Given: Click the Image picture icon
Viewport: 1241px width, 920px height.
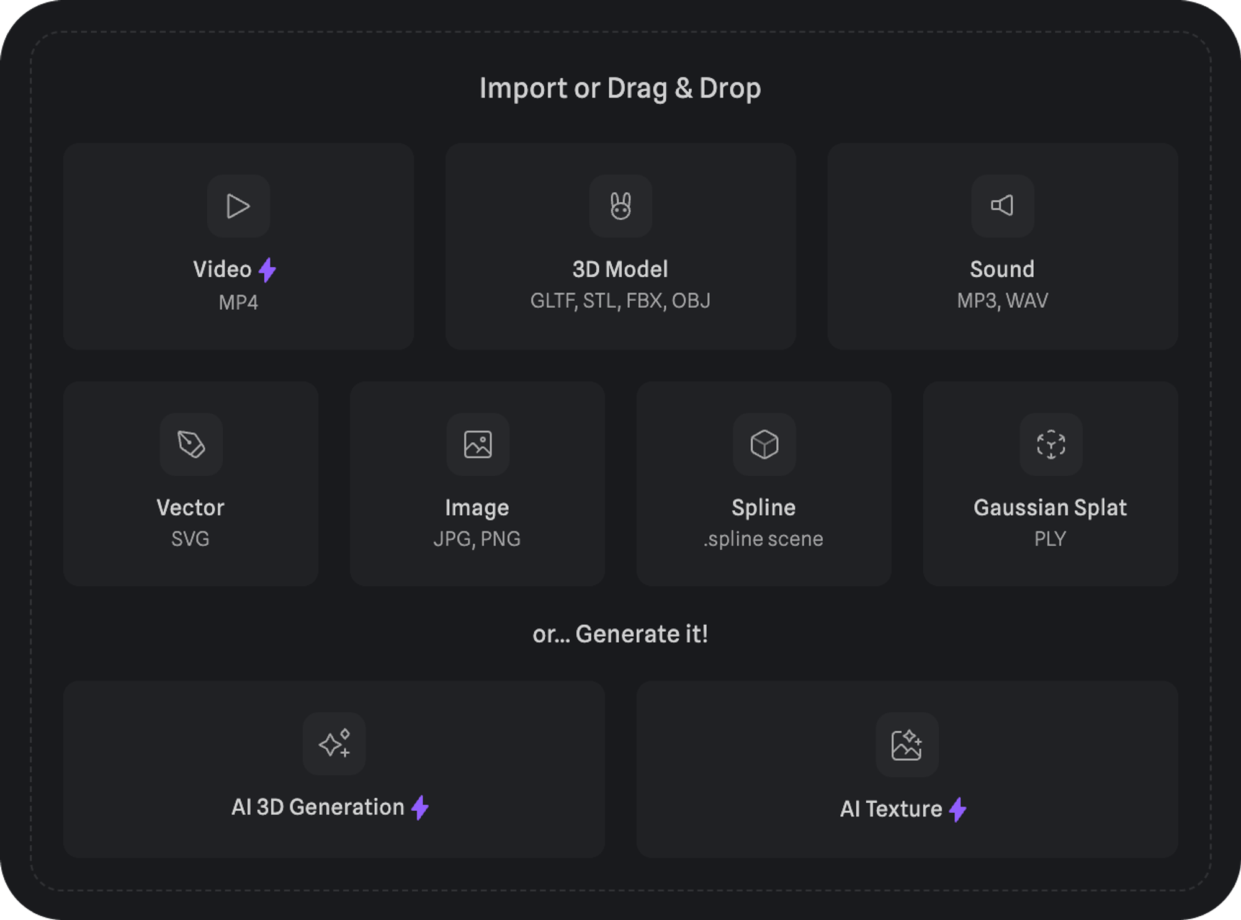Looking at the screenshot, I should 478,444.
